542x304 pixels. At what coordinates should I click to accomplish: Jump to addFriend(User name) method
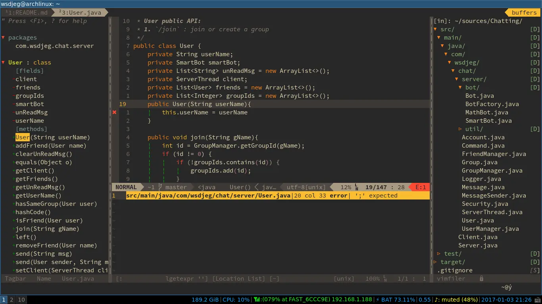click(x=51, y=146)
